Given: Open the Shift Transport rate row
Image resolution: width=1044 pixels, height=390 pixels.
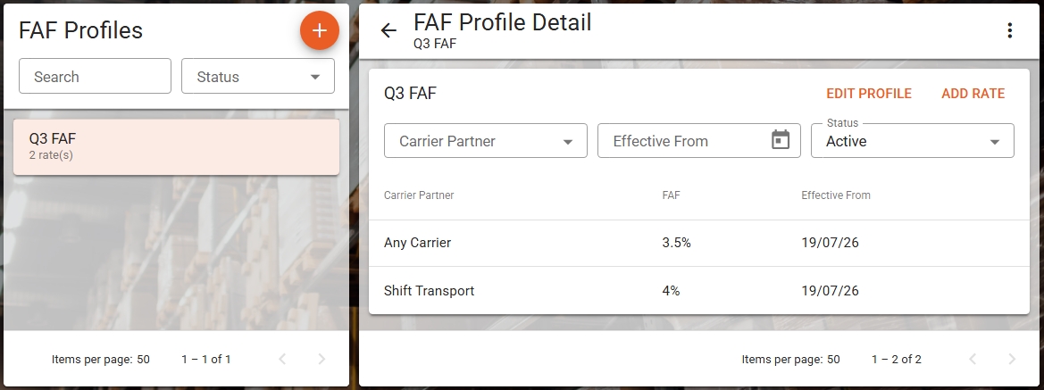Looking at the screenshot, I should pos(699,291).
